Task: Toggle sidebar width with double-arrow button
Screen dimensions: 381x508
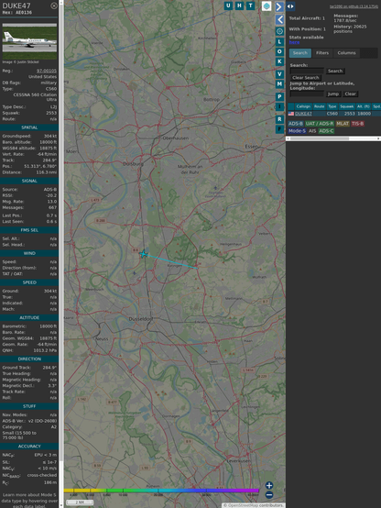Action: pyautogui.click(x=290, y=6)
